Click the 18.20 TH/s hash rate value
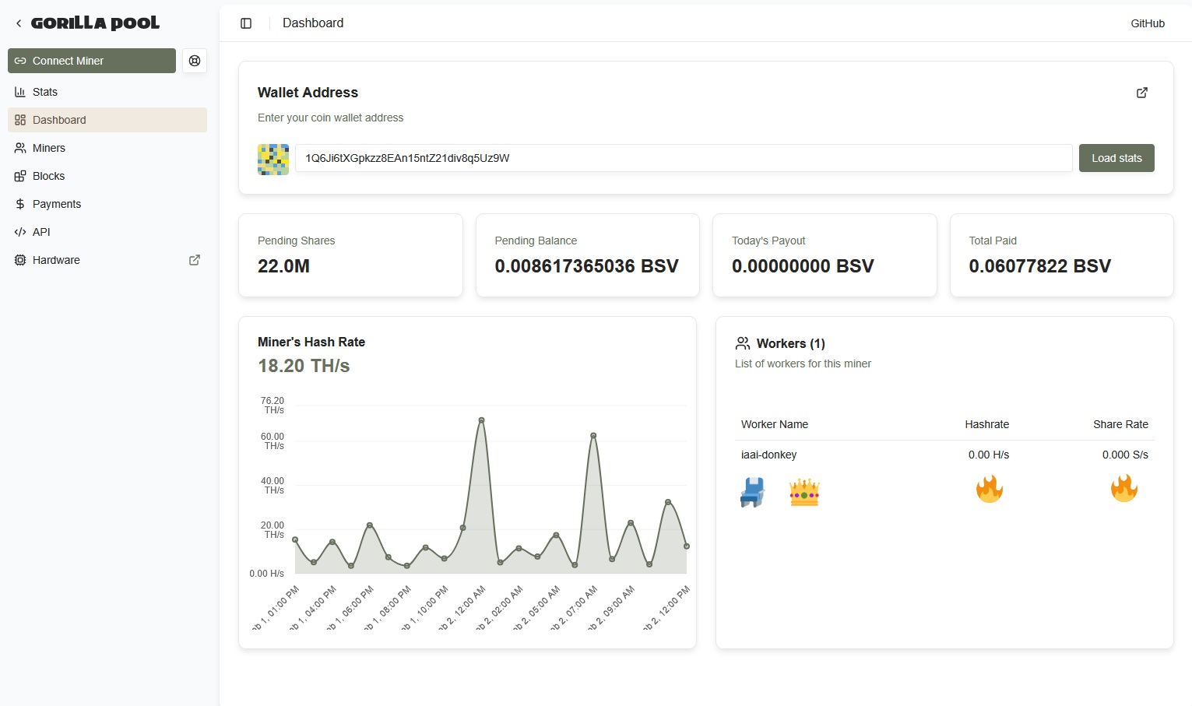Image resolution: width=1192 pixels, height=706 pixels. [304, 366]
